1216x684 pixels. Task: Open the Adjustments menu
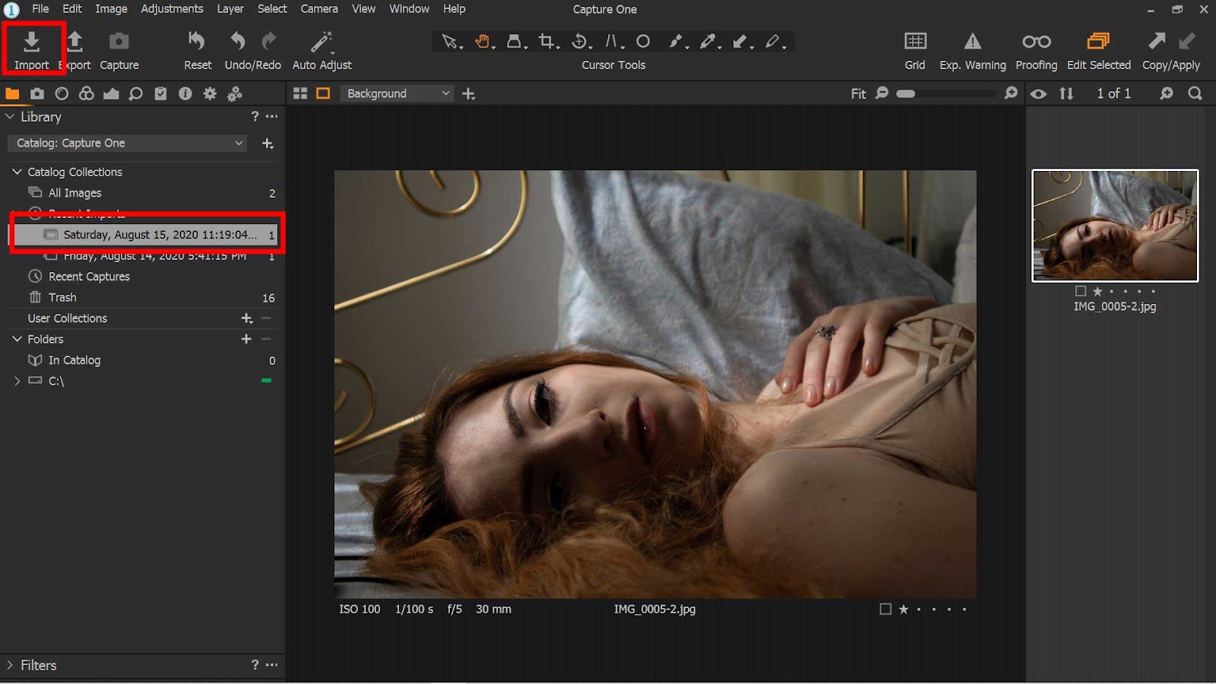172,9
